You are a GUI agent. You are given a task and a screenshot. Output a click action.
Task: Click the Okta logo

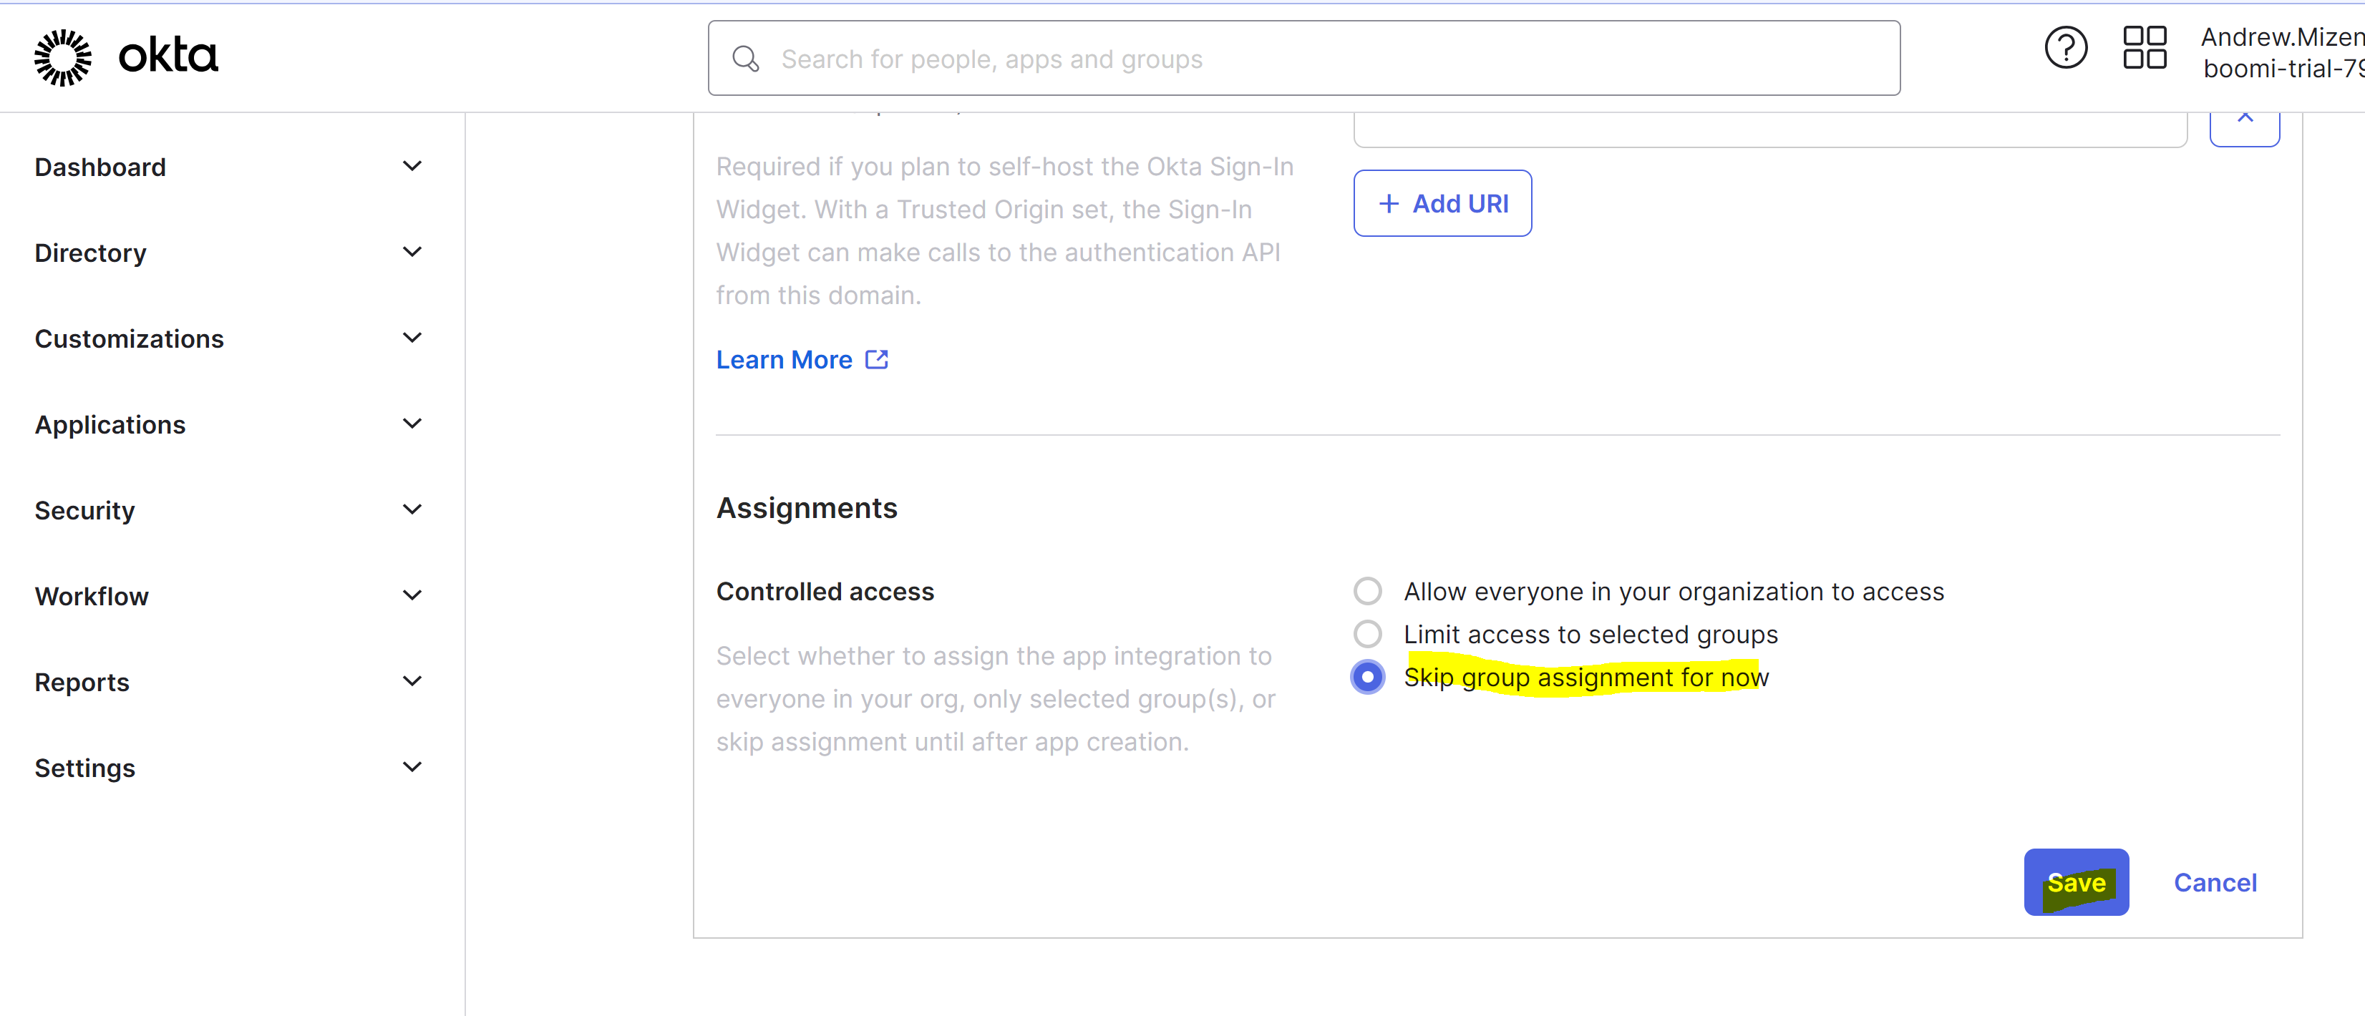(x=124, y=57)
